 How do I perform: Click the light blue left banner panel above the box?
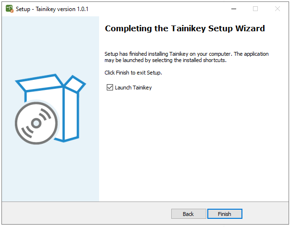(51, 43)
